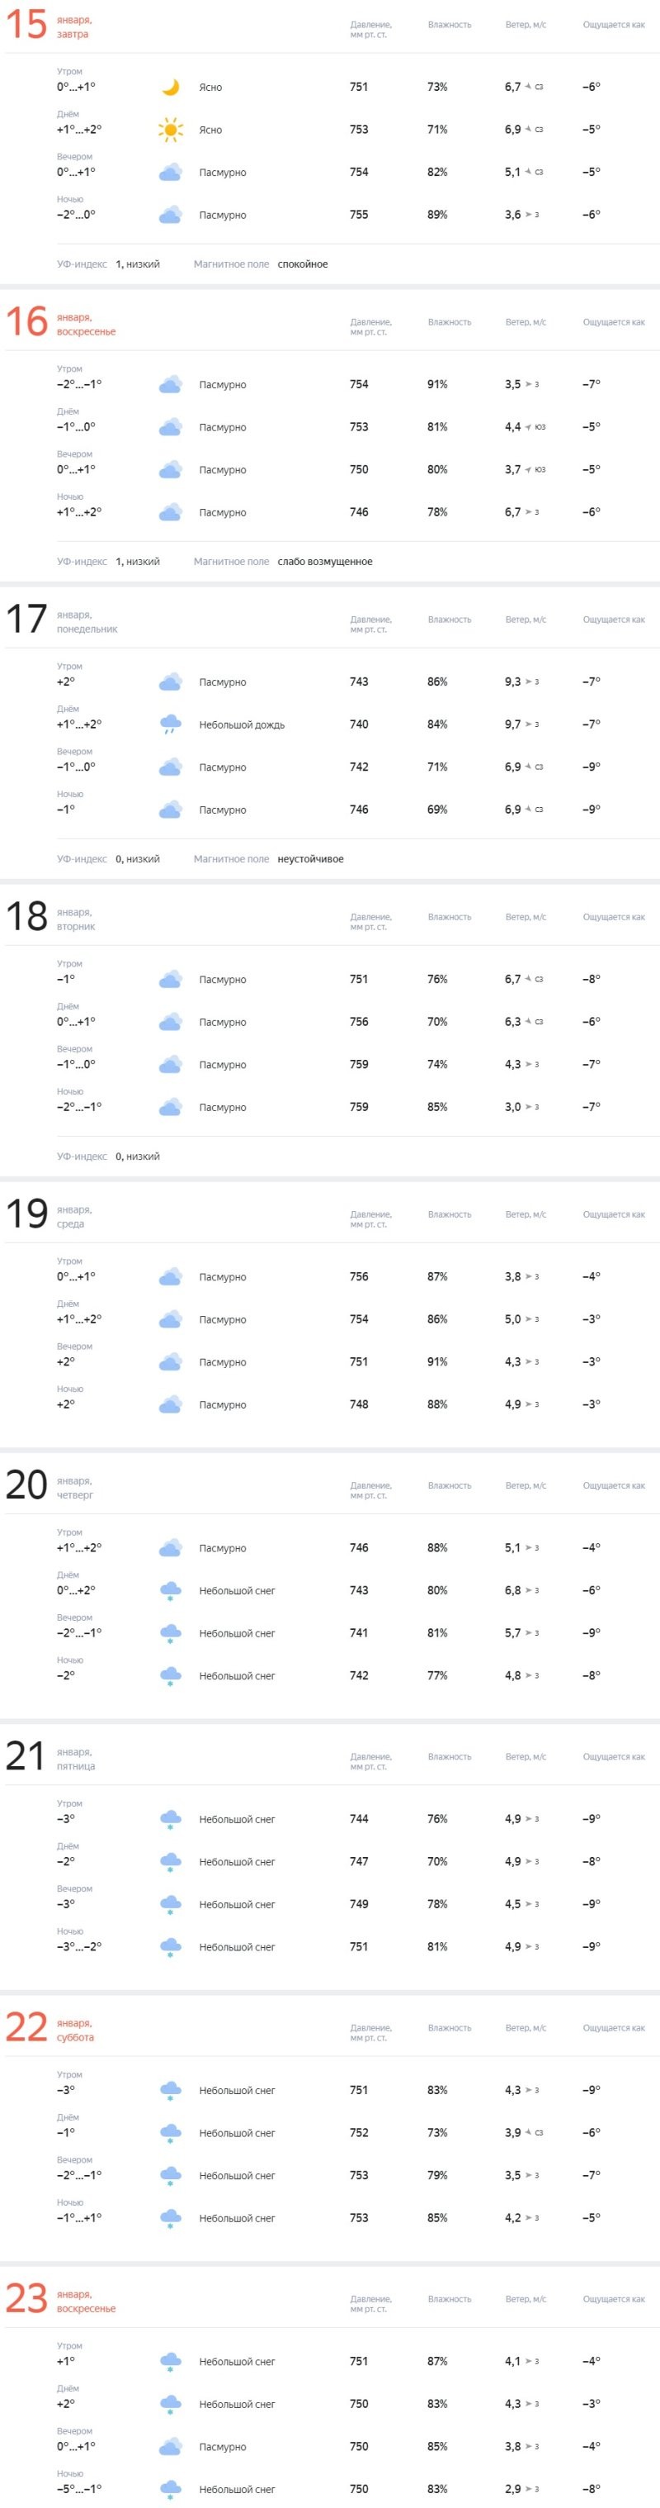Open the 16 января воскресенье date heading
This screenshot has width=660, height=2508.
point(60,322)
